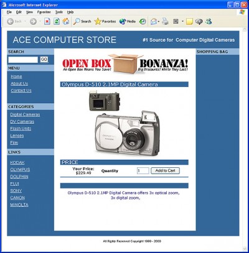Expand the Mail button dropdown arrow

159,21
